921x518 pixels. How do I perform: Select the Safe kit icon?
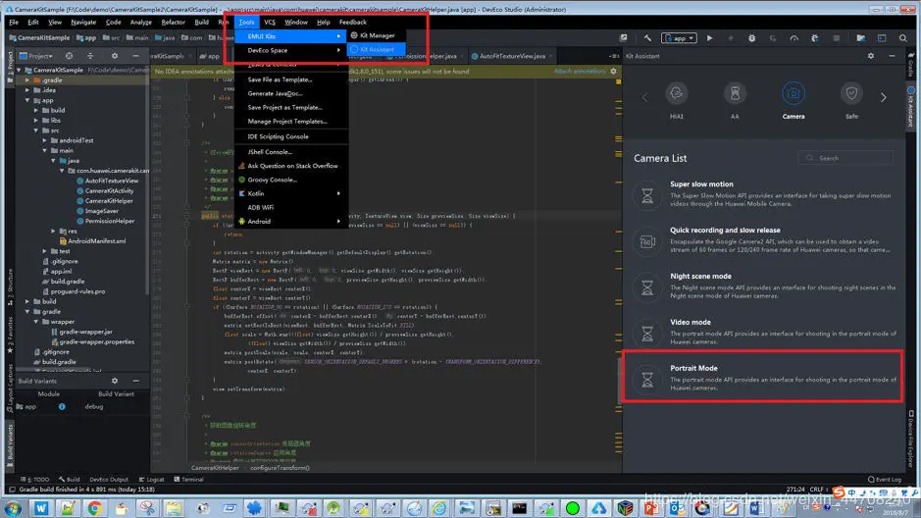[x=851, y=93]
